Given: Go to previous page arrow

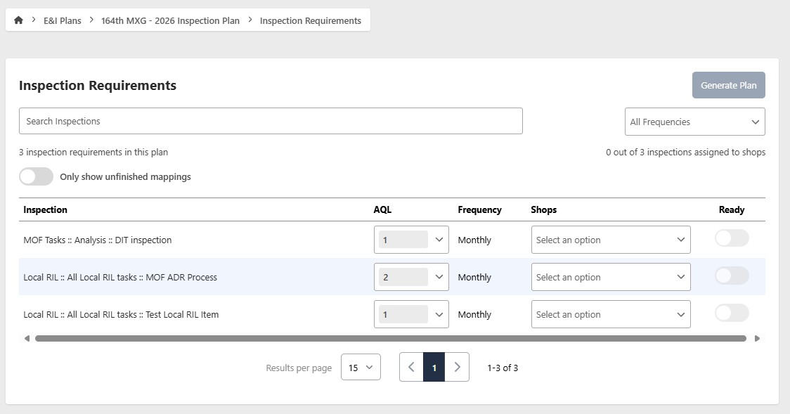Looking at the screenshot, I should (411, 367).
